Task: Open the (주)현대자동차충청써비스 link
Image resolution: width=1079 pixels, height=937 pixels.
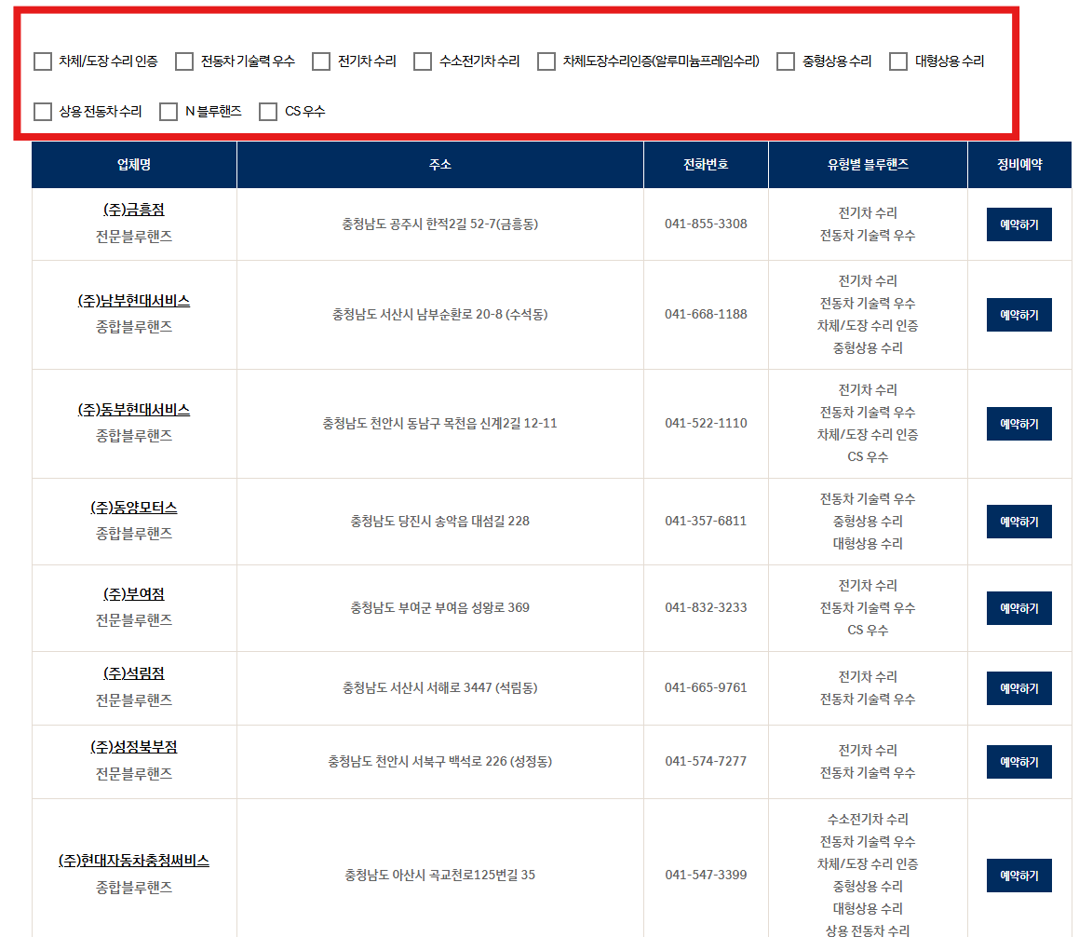Action: pos(134,861)
